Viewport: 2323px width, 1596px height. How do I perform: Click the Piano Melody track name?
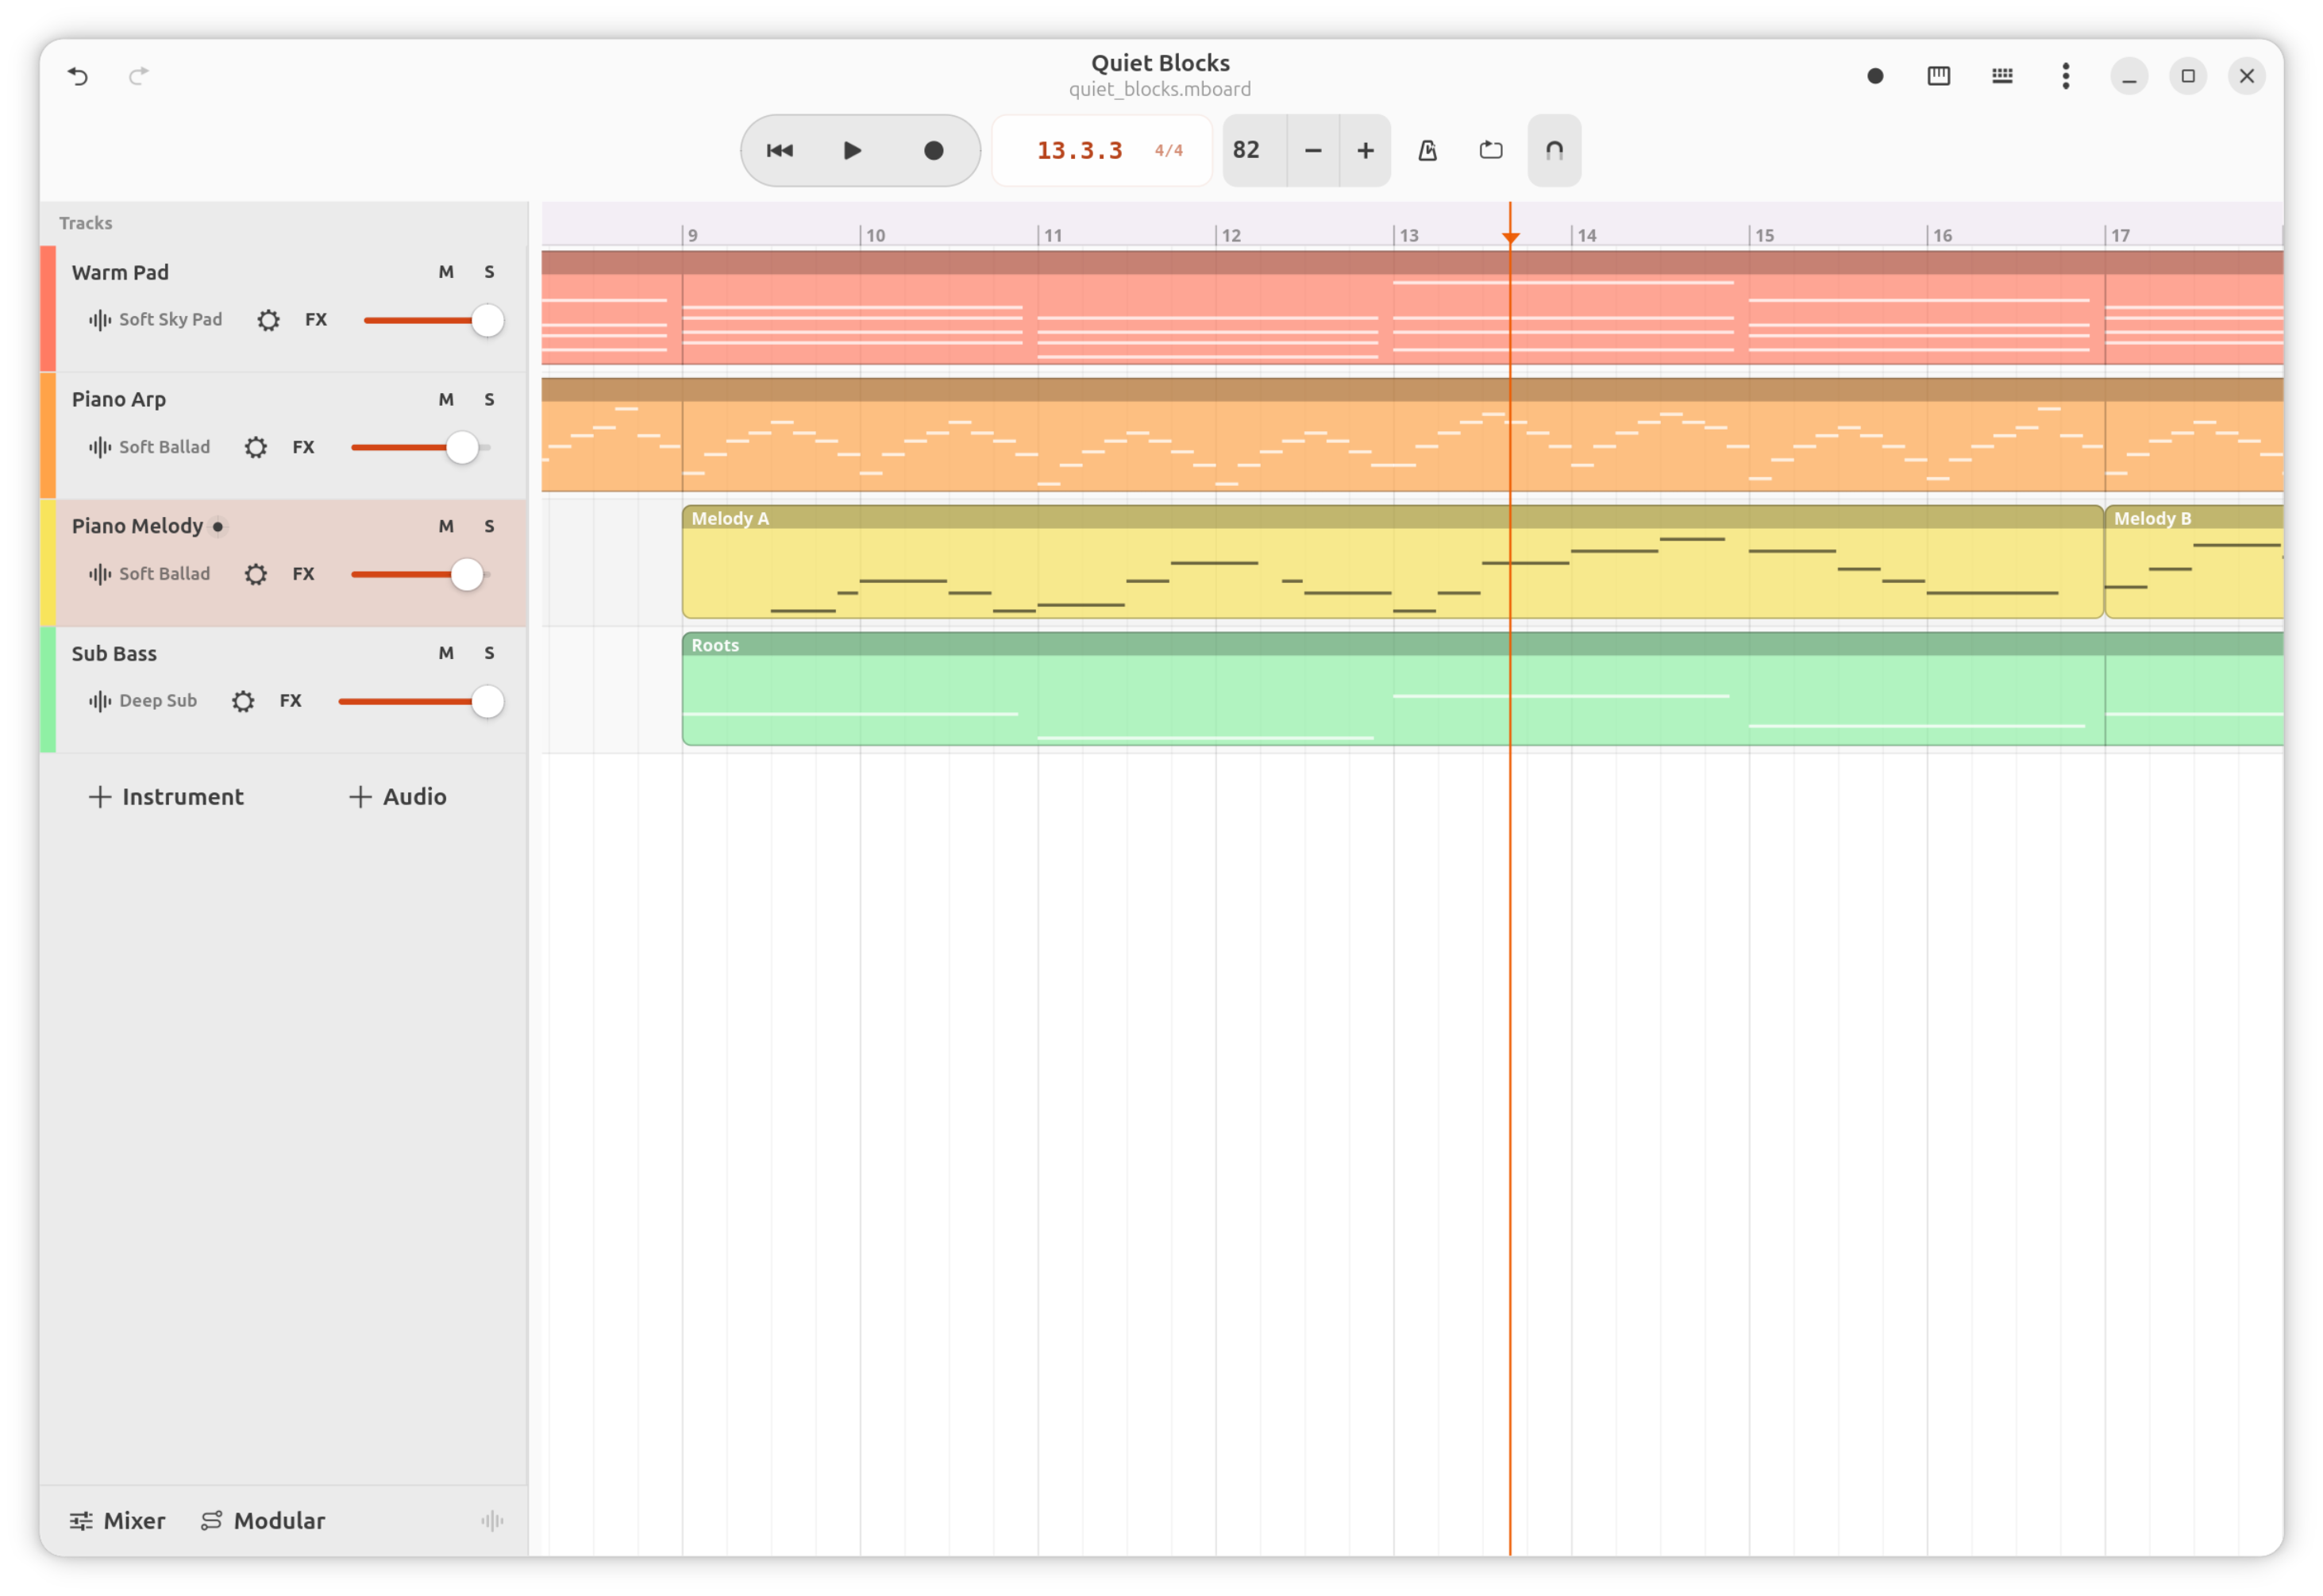coord(137,526)
